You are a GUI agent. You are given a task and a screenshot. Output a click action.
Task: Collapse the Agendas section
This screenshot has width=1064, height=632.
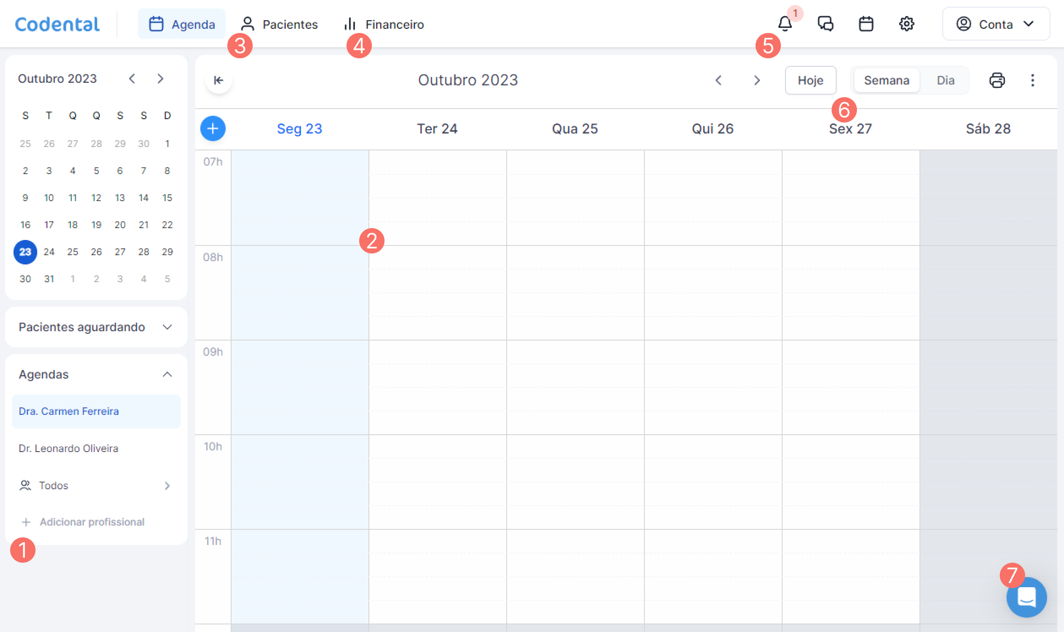click(167, 374)
